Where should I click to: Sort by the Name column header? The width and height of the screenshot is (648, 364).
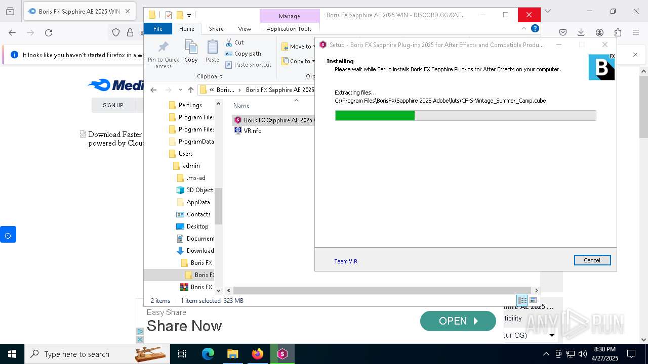[x=241, y=106]
